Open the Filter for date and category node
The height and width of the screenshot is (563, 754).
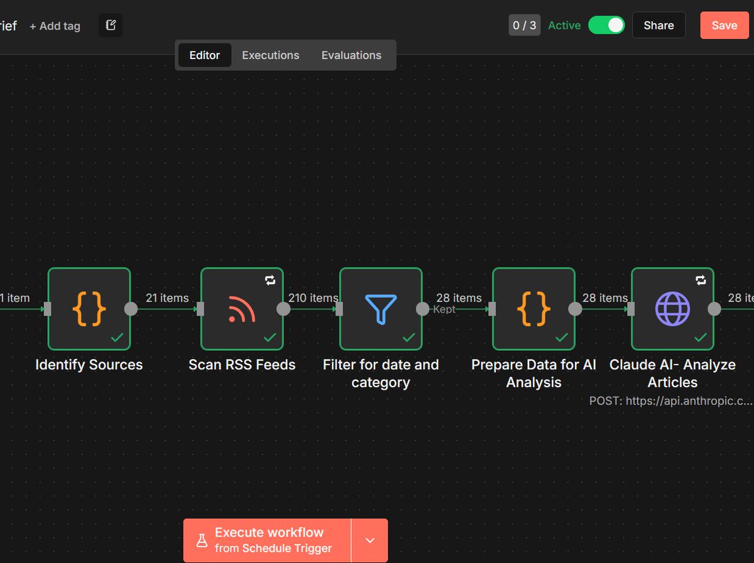pos(381,309)
